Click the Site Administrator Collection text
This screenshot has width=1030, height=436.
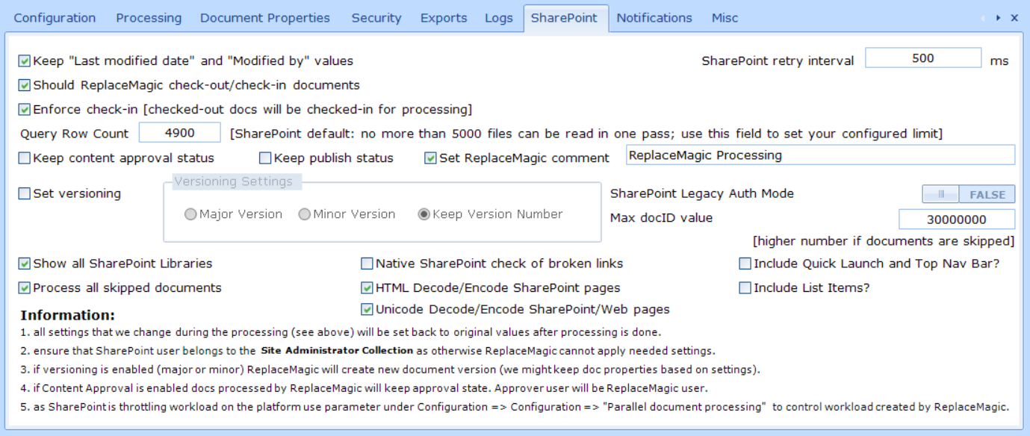tap(337, 350)
